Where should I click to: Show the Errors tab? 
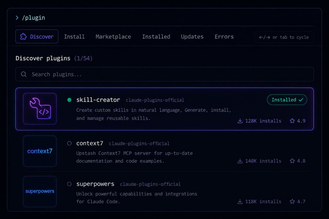pos(224,37)
